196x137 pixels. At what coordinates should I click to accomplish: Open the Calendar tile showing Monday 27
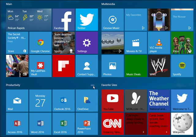(x=40, y=101)
